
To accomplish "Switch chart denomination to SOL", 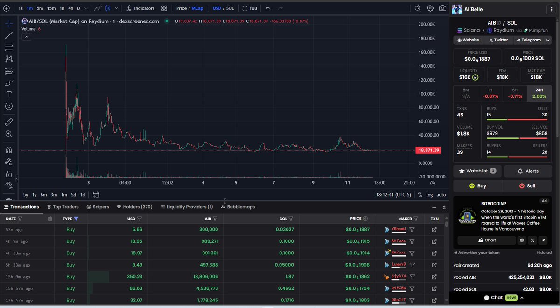I will pos(230,8).
